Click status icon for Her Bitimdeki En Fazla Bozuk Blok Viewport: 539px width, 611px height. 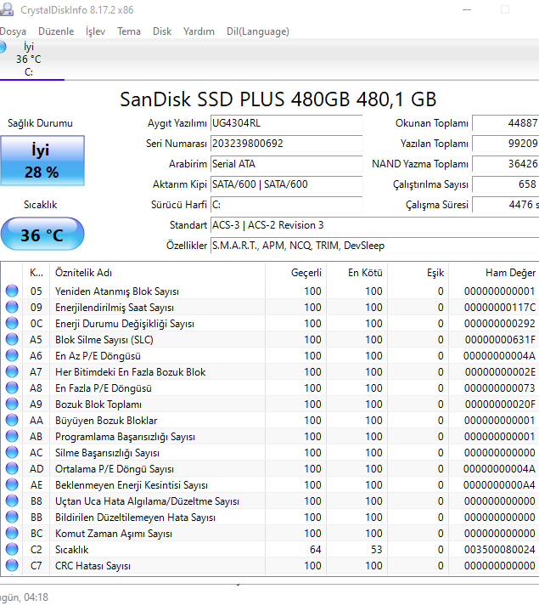[x=12, y=371]
